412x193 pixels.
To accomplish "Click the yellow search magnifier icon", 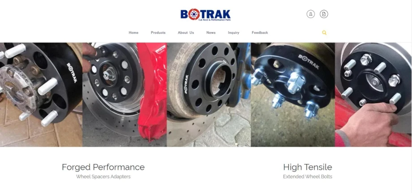I will (324, 33).
